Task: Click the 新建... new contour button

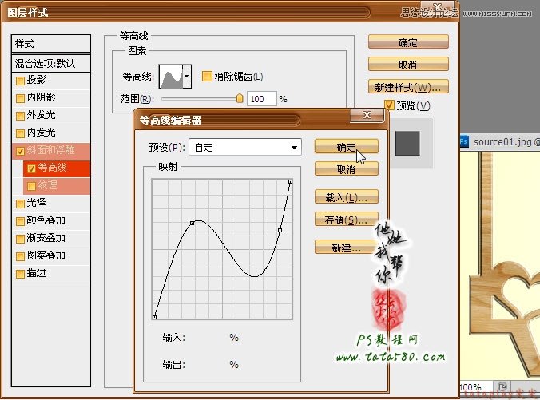Action: point(347,248)
